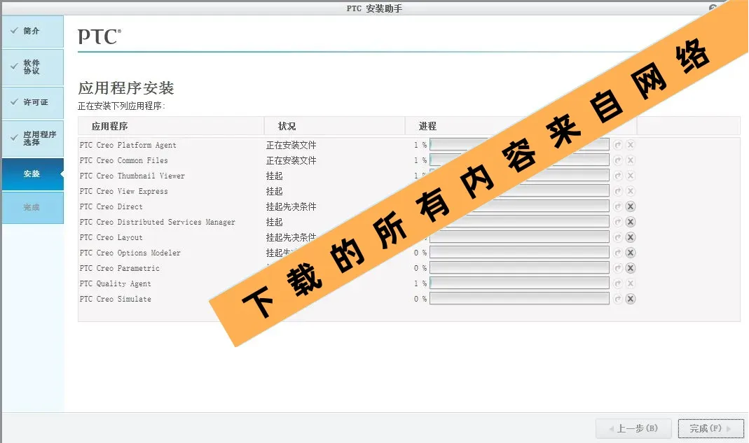
Task: Click retry icon for PTC Creo Common Files
Action: coord(618,160)
